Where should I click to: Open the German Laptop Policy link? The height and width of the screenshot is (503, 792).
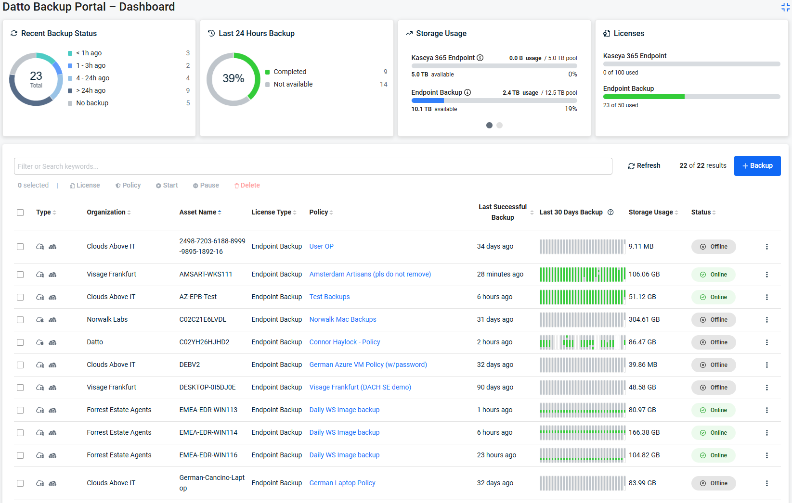[x=342, y=483]
